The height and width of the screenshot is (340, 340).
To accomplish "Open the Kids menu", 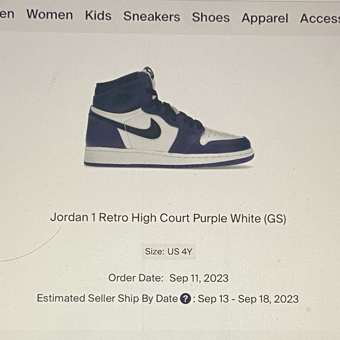I will [x=98, y=16].
